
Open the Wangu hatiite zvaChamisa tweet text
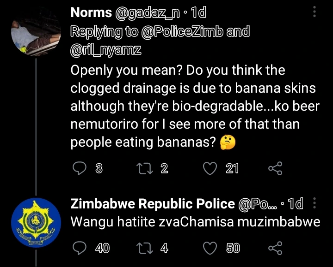pyautogui.click(x=195, y=221)
